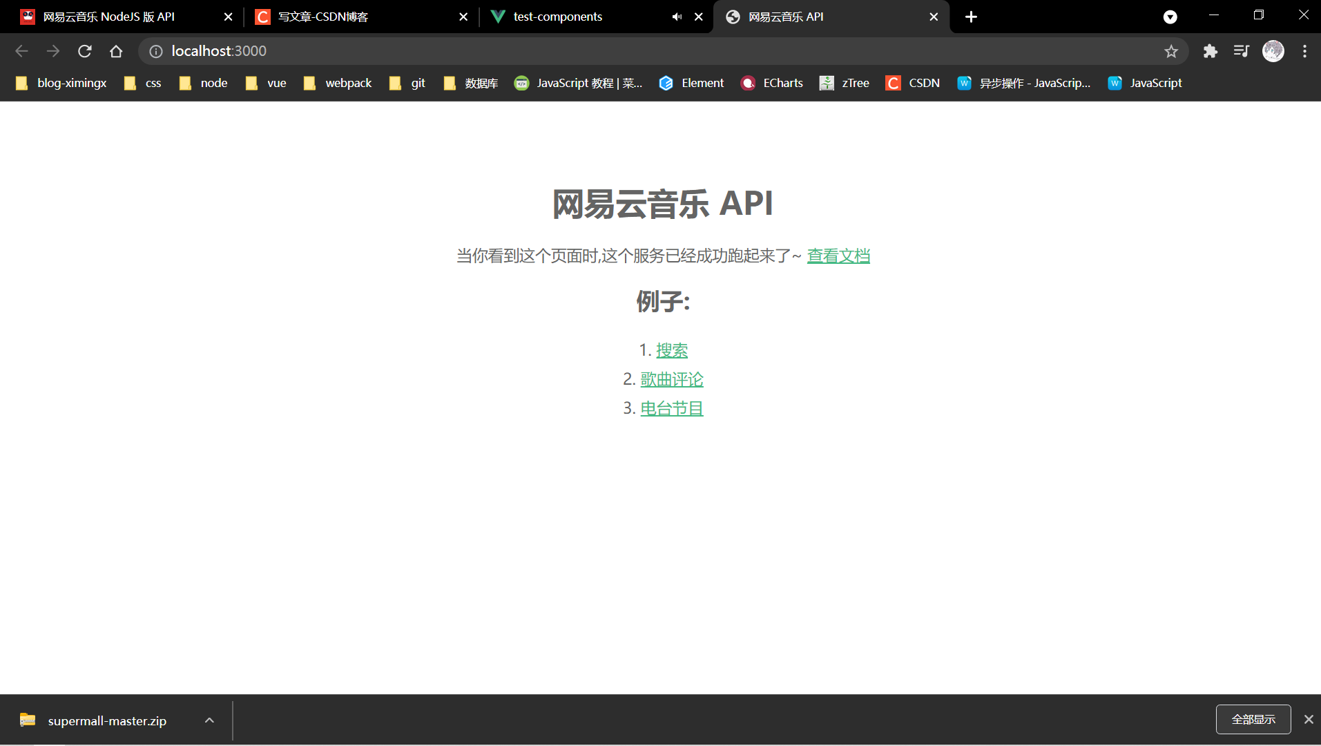Expand options for supermall-master.zip download
Screen dimensions: 1321x746
(x=209, y=720)
